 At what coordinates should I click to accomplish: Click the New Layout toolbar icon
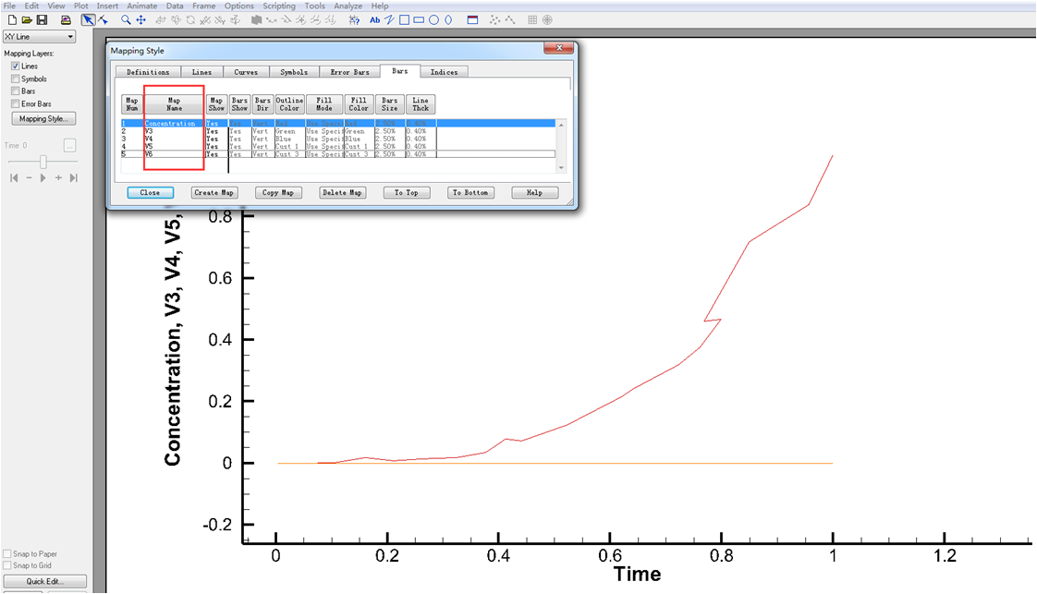[12, 19]
